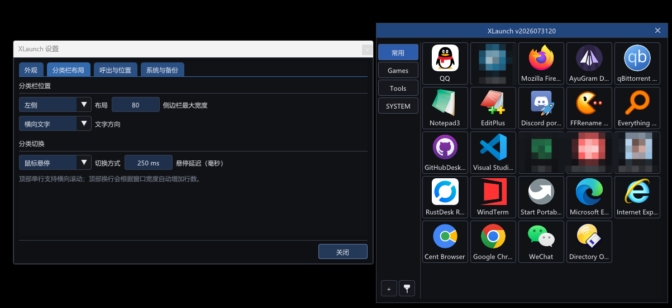Viewport: 672px width, 308px height.
Task: Close the XLaunch 设置 dialog via title bar
Action: (x=367, y=50)
